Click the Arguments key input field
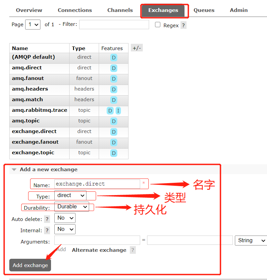 [97, 240]
